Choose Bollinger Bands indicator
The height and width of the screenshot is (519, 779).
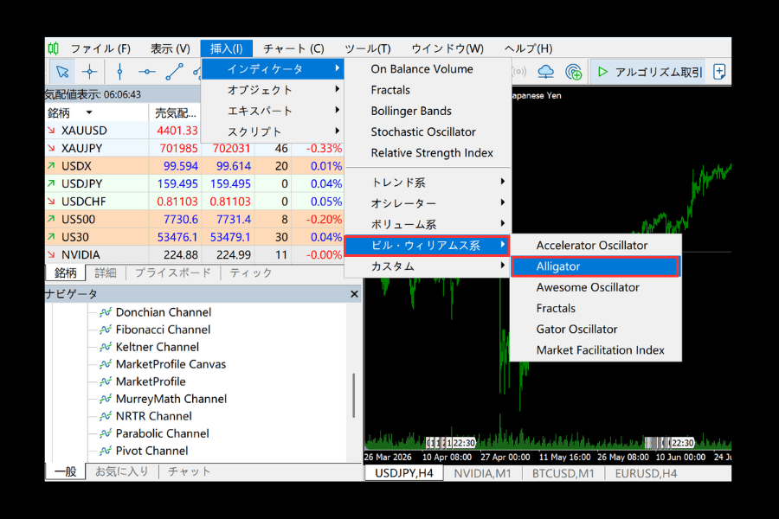tap(411, 111)
